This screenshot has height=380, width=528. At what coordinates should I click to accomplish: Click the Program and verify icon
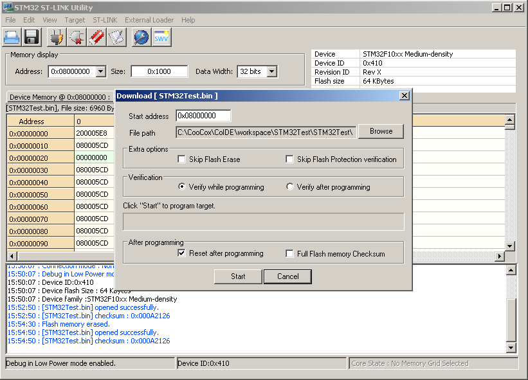(x=116, y=37)
